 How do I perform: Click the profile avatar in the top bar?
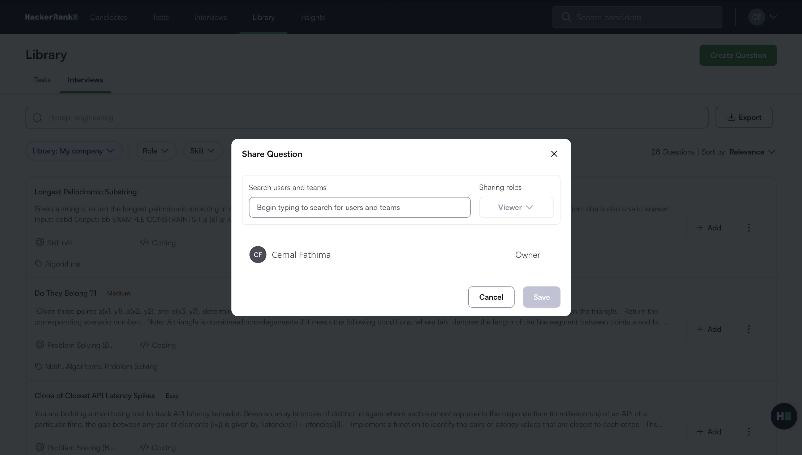click(x=756, y=17)
